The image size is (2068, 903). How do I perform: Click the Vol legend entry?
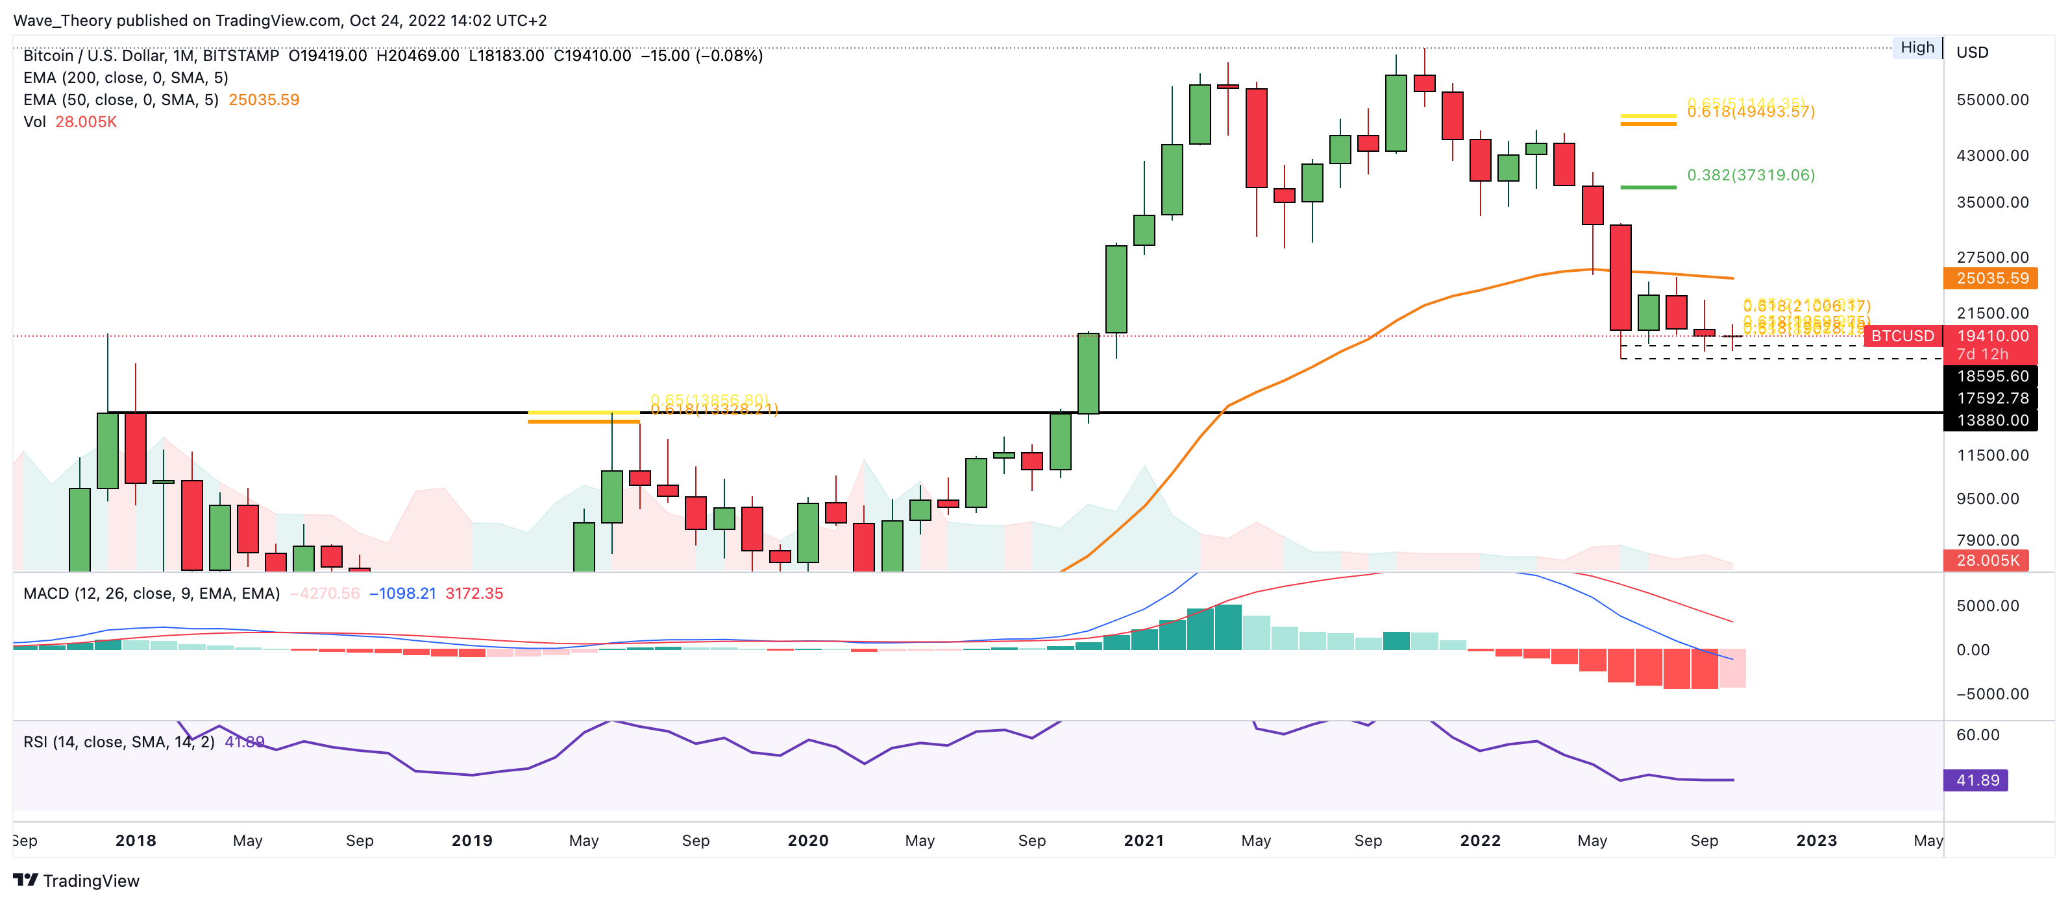point(34,122)
